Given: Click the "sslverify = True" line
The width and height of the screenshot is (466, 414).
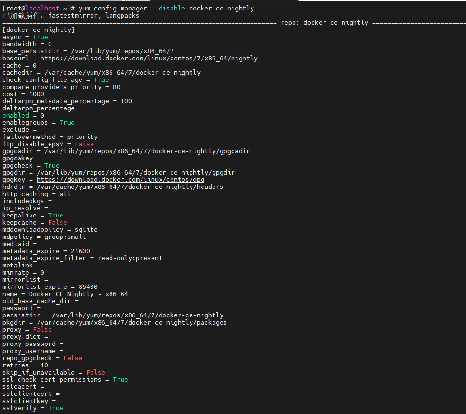Looking at the screenshot, I should (x=33, y=408).
